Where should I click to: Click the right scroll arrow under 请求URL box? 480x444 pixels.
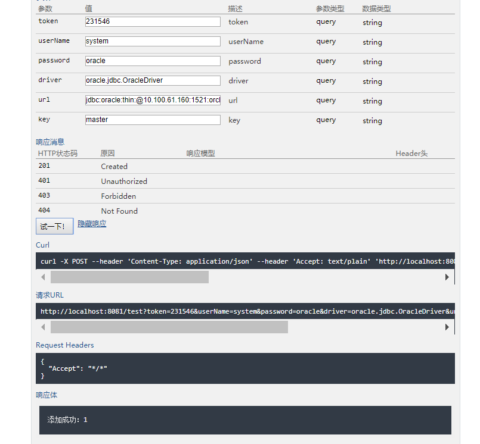[447, 326]
